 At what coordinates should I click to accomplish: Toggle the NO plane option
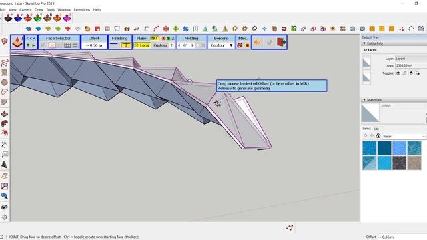click(x=154, y=39)
